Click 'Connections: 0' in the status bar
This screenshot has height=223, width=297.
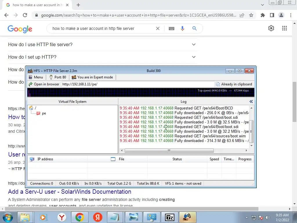(41, 184)
